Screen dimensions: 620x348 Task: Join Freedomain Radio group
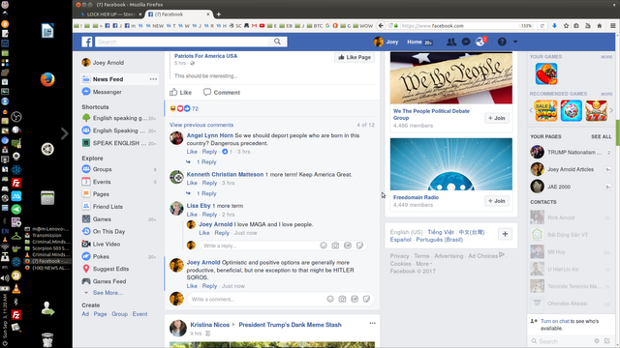click(x=497, y=201)
